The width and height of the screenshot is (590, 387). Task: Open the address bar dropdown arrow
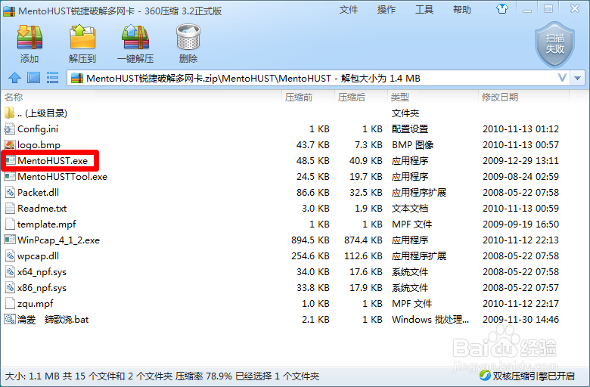point(578,78)
